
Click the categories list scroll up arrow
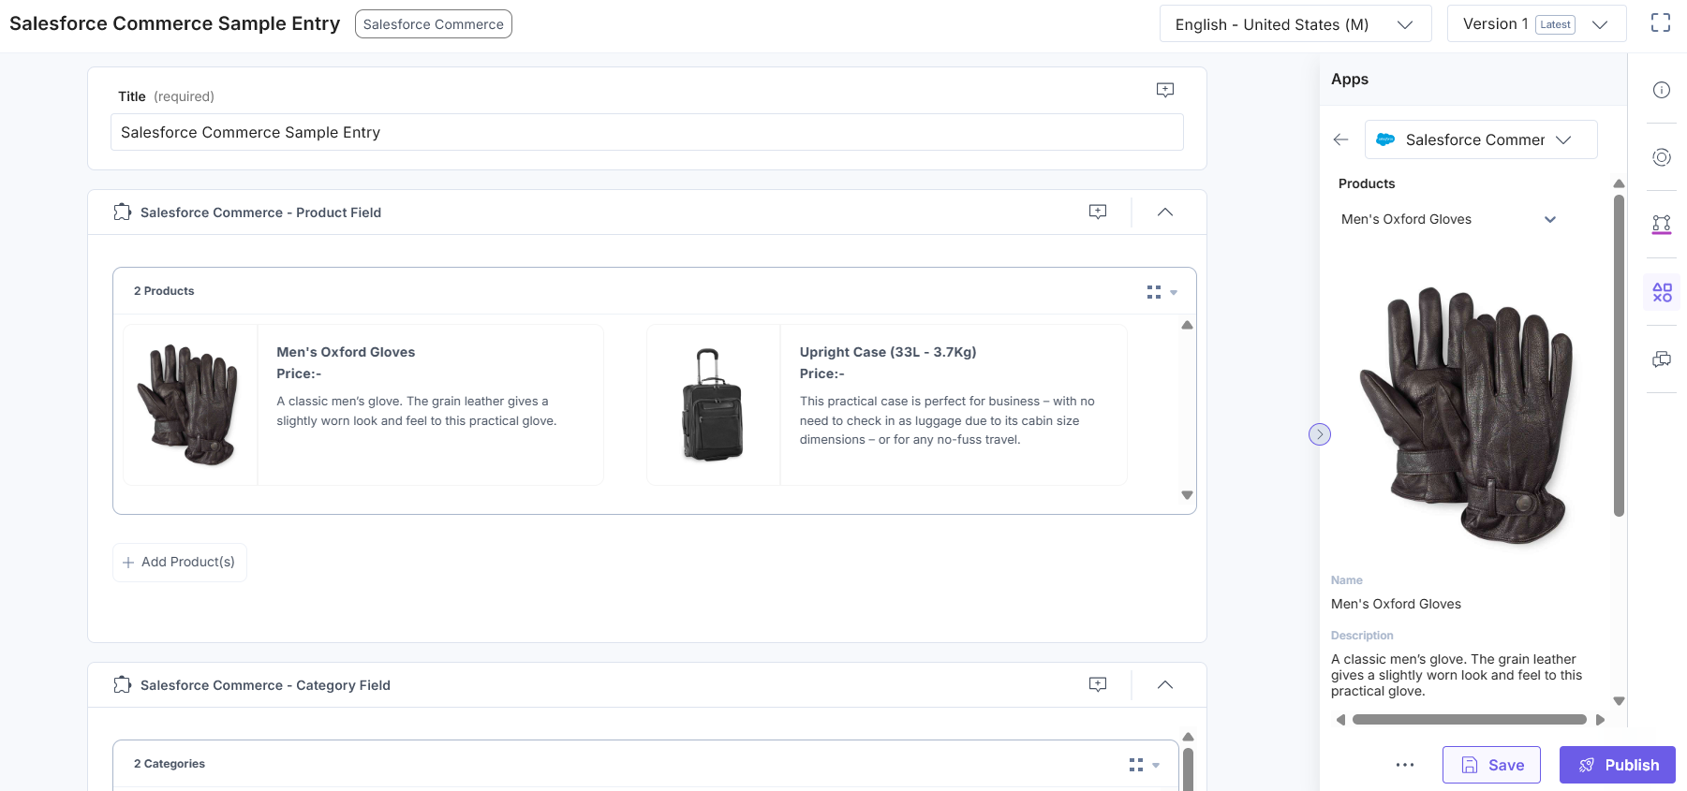pos(1188,737)
